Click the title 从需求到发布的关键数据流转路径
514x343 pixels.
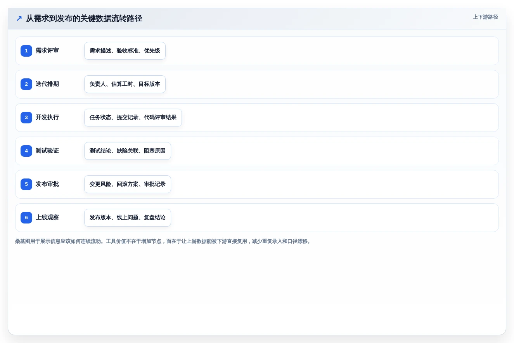(x=84, y=19)
